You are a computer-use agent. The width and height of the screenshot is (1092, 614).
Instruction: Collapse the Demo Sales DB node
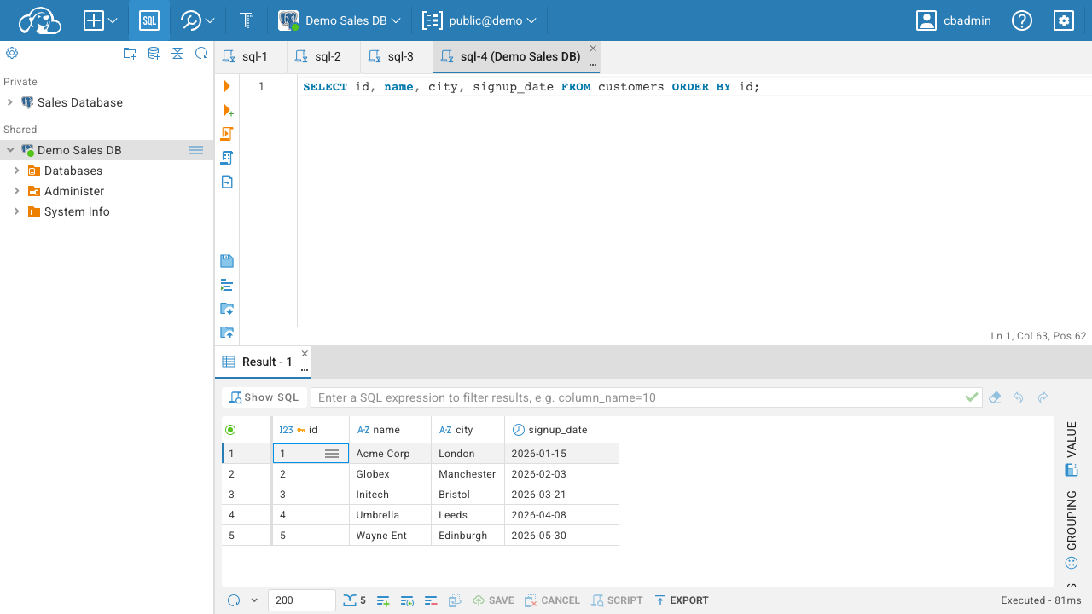point(9,150)
